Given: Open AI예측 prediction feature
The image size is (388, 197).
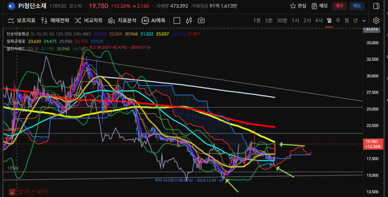Looking at the screenshot, I should pyautogui.click(x=154, y=21).
